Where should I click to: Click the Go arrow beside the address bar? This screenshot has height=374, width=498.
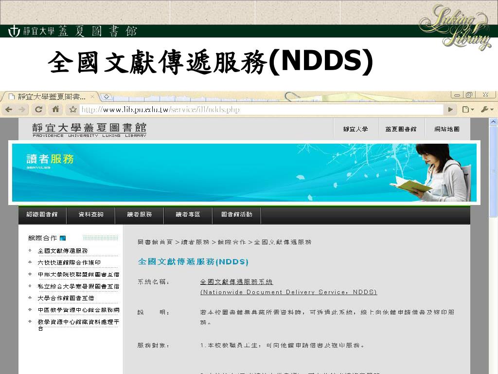(x=450, y=110)
